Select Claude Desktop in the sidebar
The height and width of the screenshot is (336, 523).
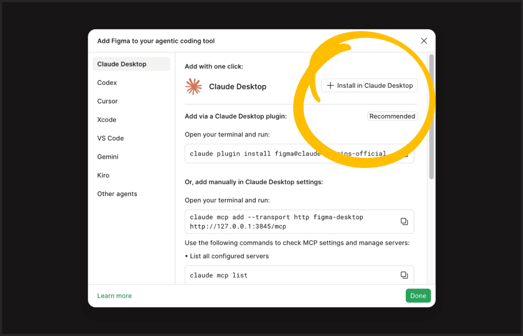131,64
